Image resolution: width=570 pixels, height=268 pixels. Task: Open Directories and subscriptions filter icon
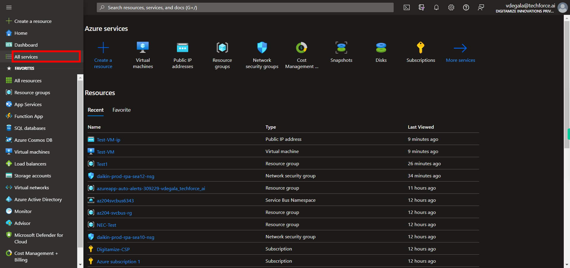[422, 7]
